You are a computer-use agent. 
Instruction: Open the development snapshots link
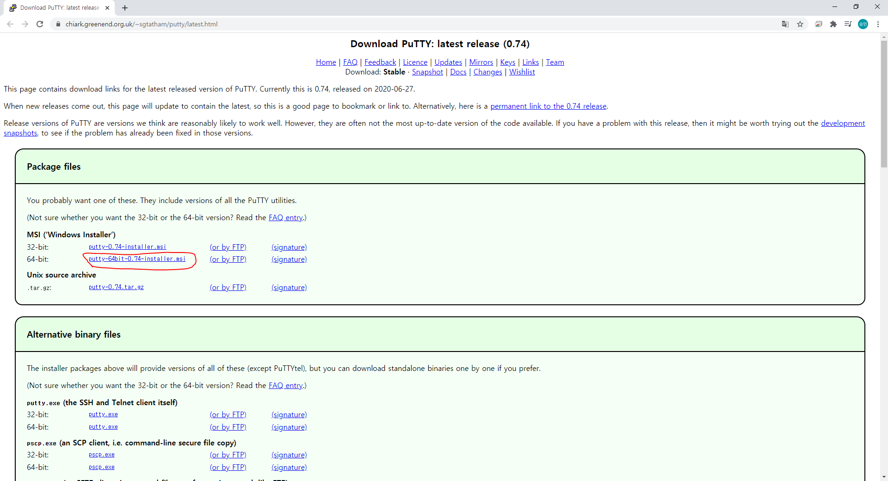[x=843, y=123]
